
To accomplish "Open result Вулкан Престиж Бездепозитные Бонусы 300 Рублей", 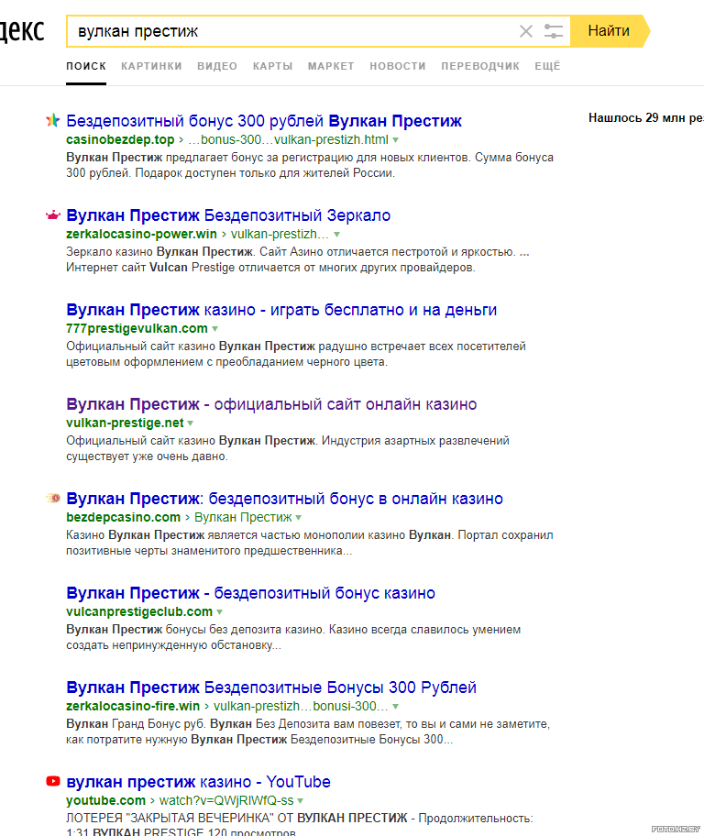I will [271, 687].
